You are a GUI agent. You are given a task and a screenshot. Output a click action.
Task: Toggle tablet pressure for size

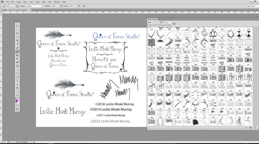(x=84, y=6)
